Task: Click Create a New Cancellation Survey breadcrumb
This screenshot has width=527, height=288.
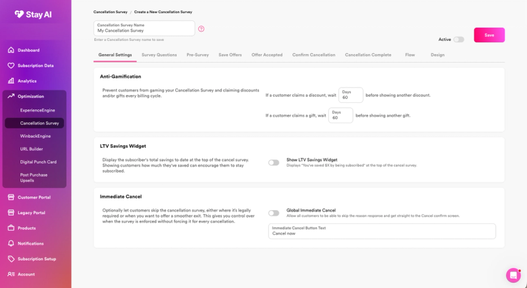Action: [x=163, y=12]
